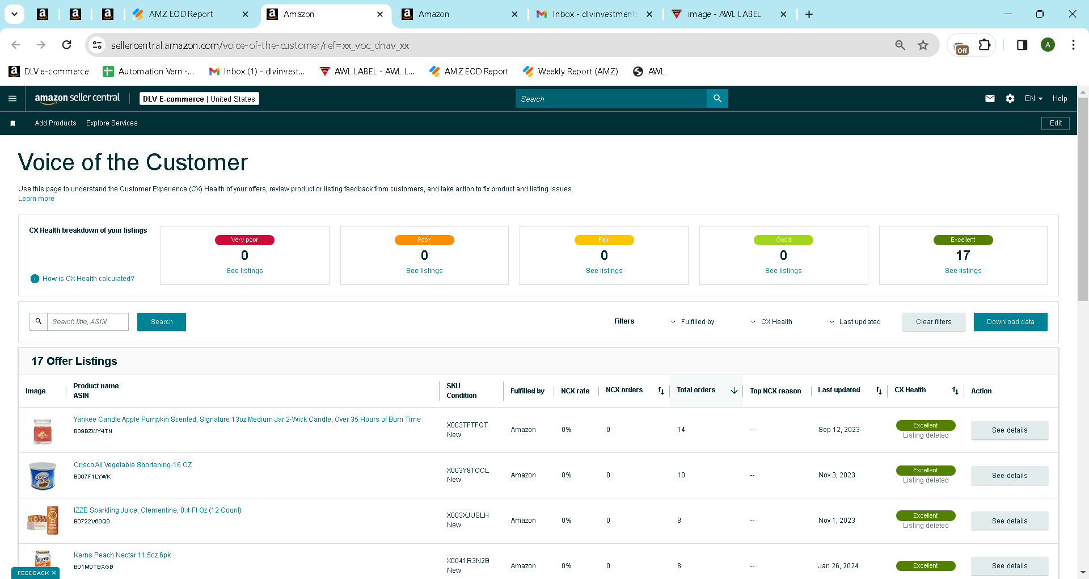
Task: Switch to image - AWL LABEL tab
Action: click(x=724, y=14)
